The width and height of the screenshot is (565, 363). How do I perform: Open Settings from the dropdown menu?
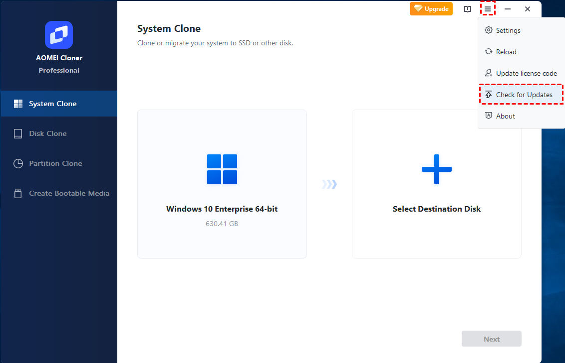click(521, 30)
